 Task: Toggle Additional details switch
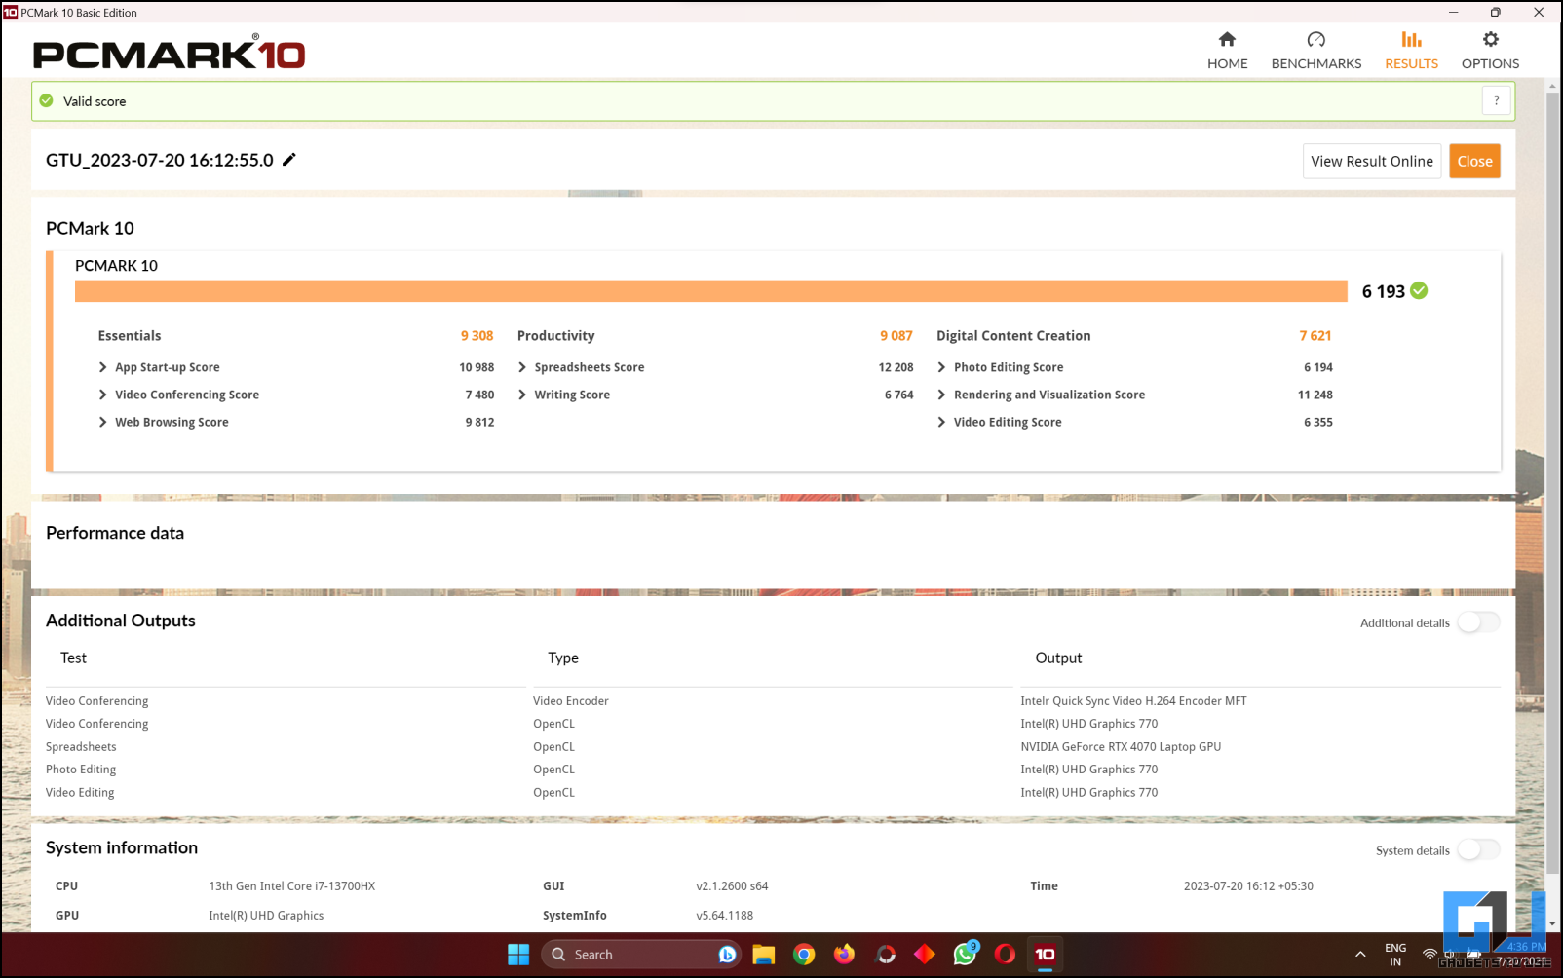pyautogui.click(x=1478, y=622)
